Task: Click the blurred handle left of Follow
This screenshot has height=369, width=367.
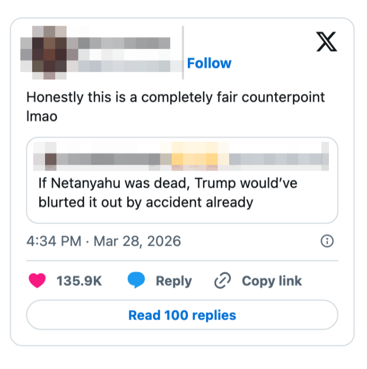Action: click(x=129, y=65)
